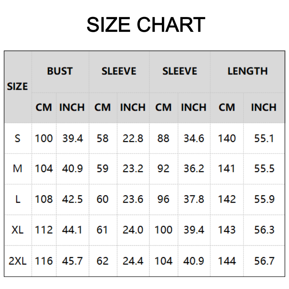The width and height of the screenshot is (289, 289).
Task: Select the S size row label
Action: point(17,138)
